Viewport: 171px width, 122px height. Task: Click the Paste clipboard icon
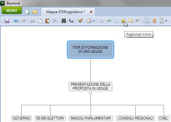47,21
